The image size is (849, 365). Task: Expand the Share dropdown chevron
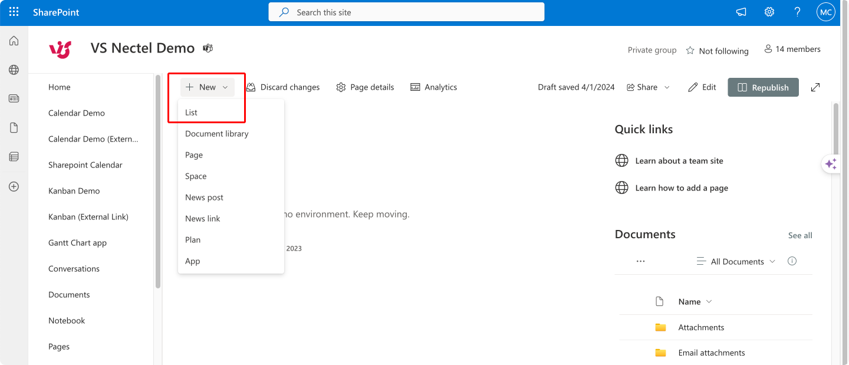[x=667, y=87]
